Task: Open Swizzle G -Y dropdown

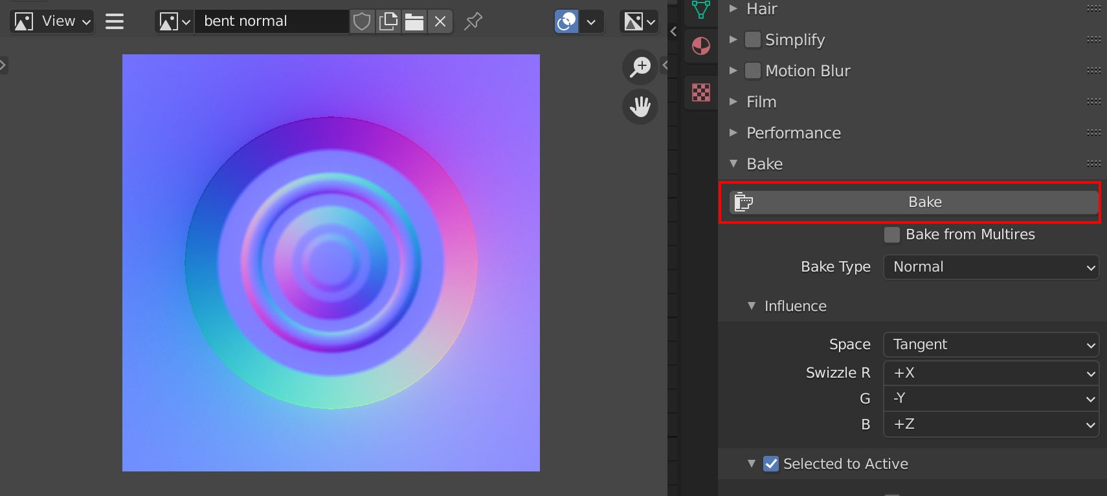Action: (991, 398)
